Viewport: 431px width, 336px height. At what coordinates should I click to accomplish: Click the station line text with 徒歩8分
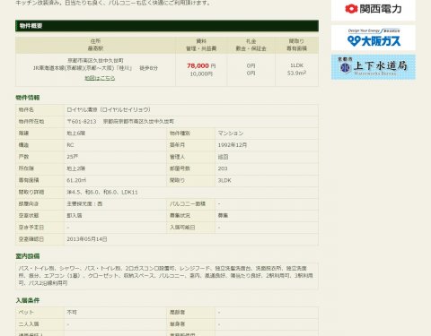click(x=95, y=68)
